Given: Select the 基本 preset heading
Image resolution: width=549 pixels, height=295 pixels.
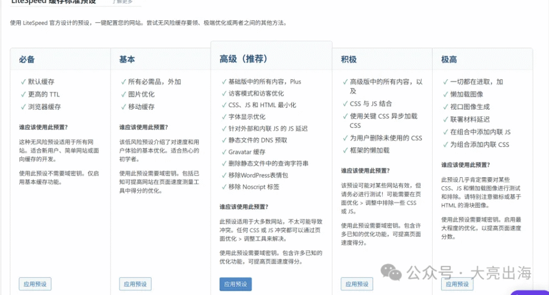Looking at the screenshot, I should [x=127, y=59].
